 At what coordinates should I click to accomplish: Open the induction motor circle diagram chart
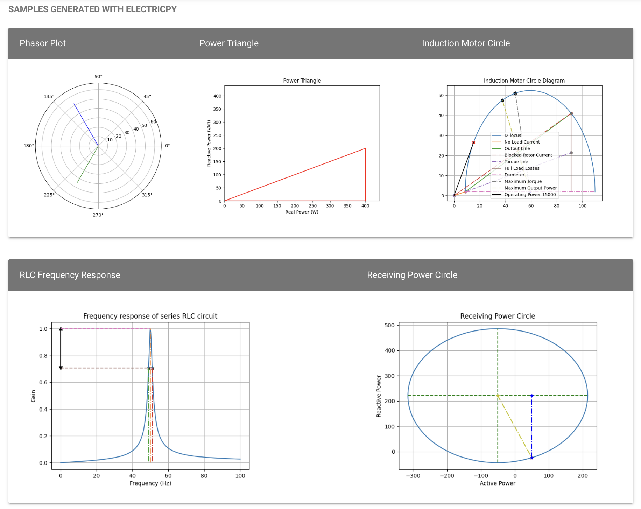(x=524, y=144)
